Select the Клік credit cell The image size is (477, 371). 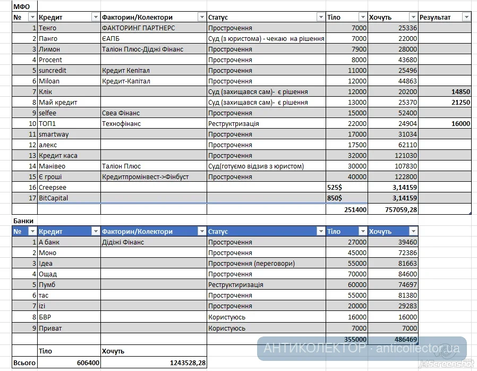point(69,91)
